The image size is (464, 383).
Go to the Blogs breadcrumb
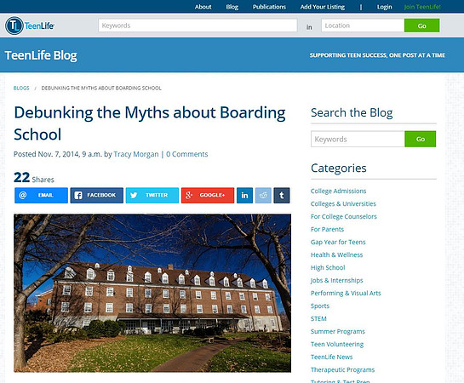click(x=21, y=89)
